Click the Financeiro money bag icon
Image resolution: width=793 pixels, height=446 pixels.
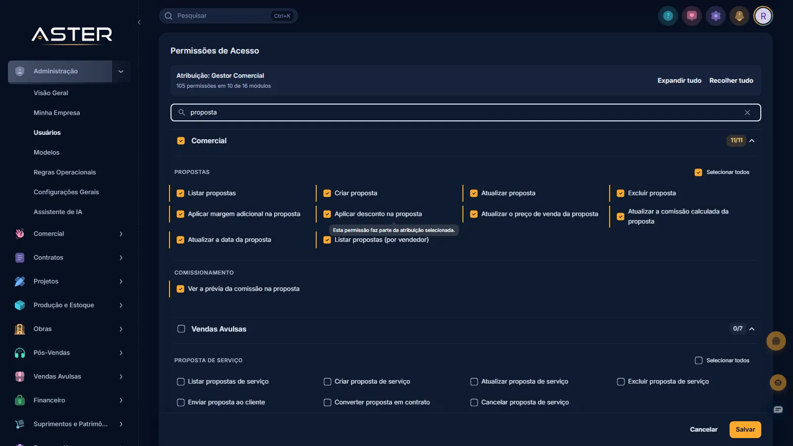click(x=20, y=400)
